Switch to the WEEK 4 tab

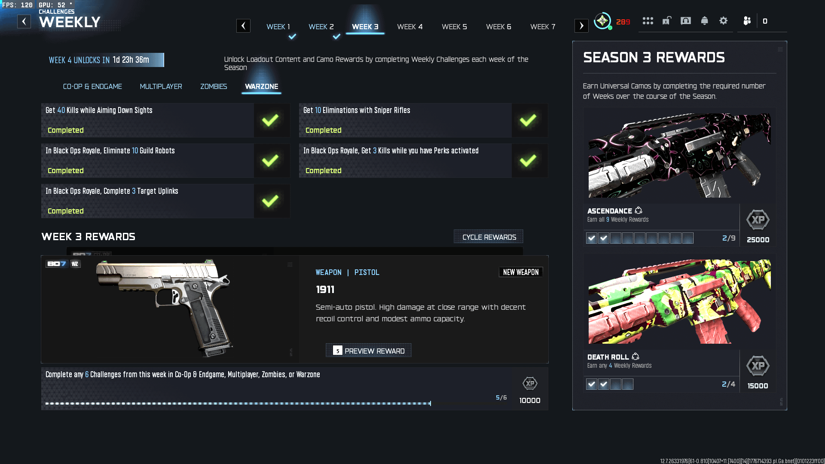(409, 27)
